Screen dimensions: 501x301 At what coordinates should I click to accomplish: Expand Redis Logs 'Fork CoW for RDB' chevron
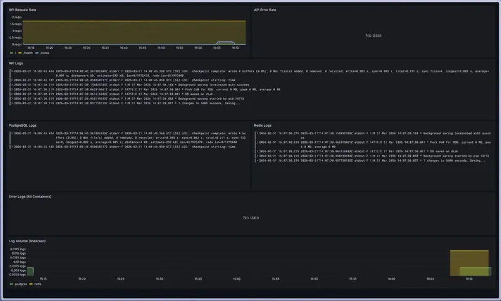257,142
